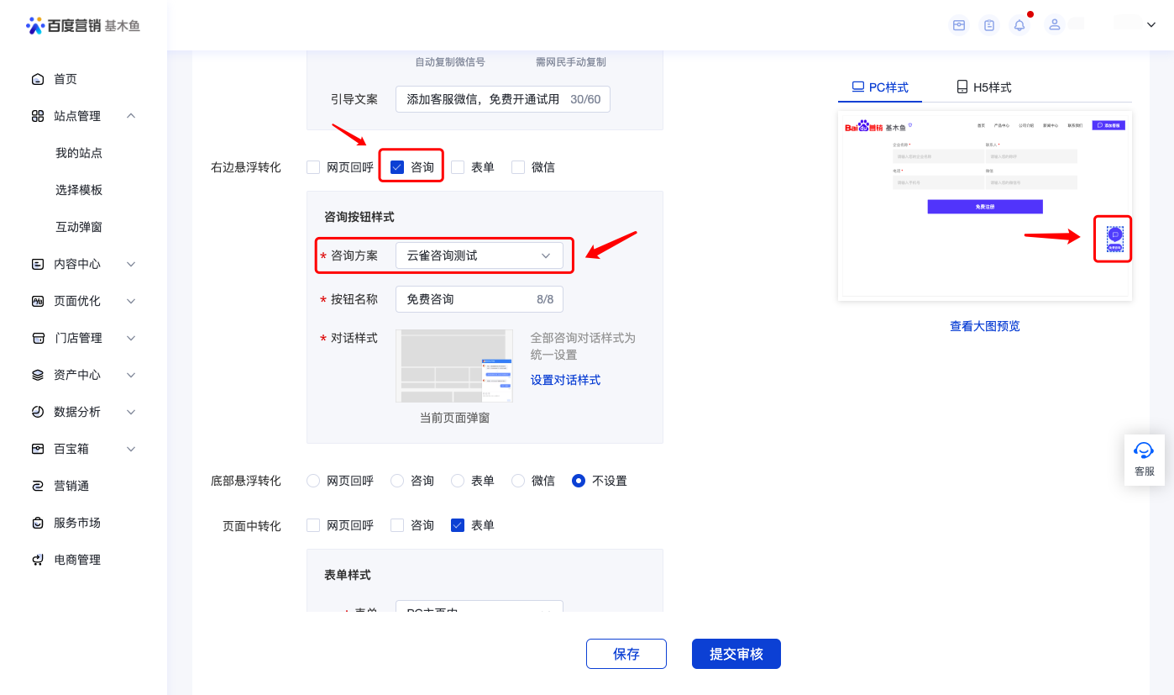
Task: Check the 表单 checkbox for 右边悬浮转化
Action: (x=458, y=166)
